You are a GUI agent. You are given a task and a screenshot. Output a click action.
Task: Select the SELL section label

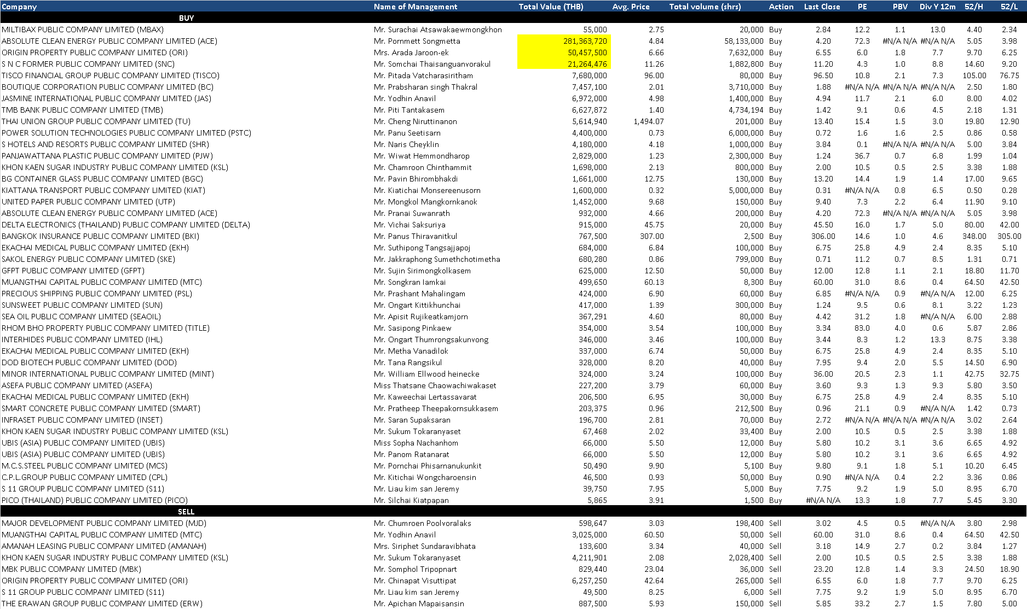[x=186, y=512]
